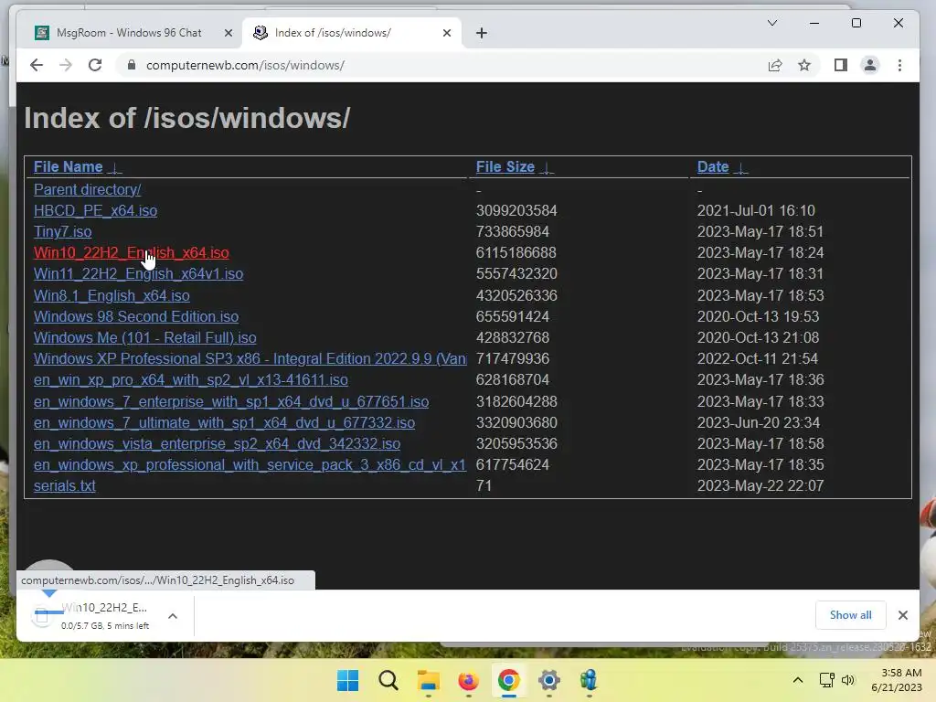Go back to the previous page
Viewport: 936px width, 702px height.
(37, 65)
